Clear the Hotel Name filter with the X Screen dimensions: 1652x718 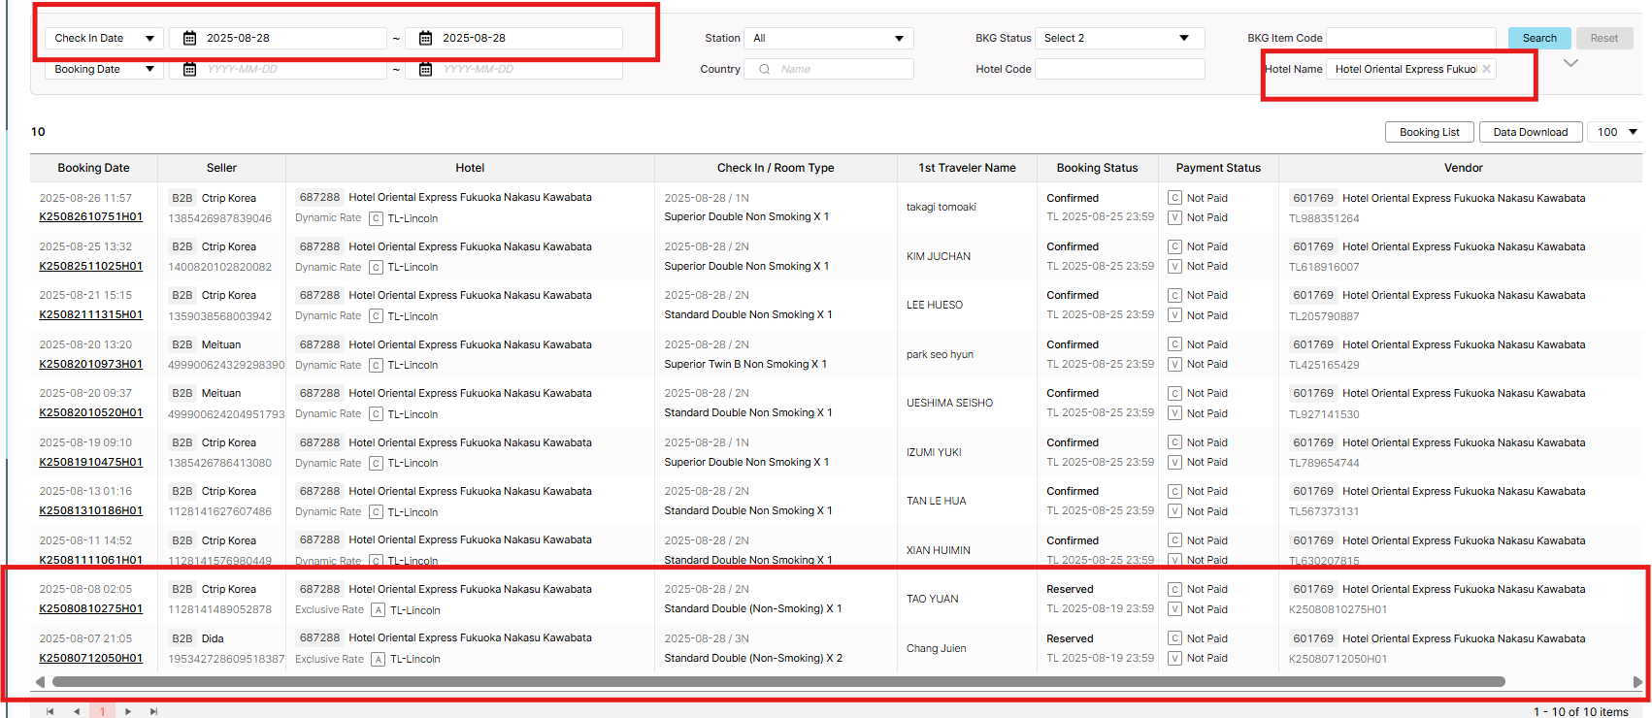pos(1486,69)
